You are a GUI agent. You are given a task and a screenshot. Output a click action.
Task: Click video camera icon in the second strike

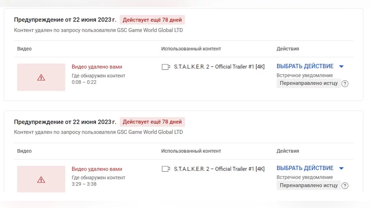[x=166, y=169]
